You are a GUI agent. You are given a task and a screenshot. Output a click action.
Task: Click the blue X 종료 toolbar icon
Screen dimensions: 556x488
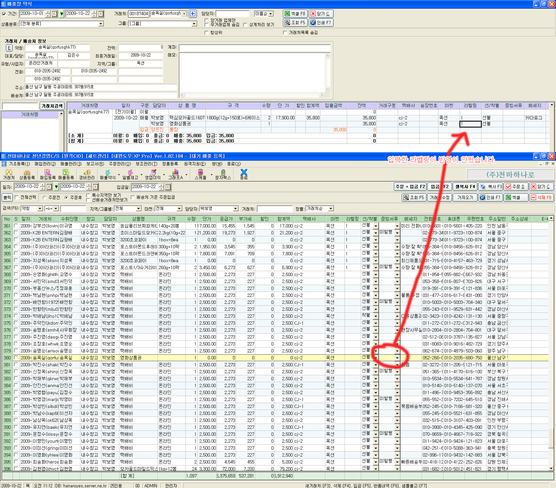click(244, 174)
